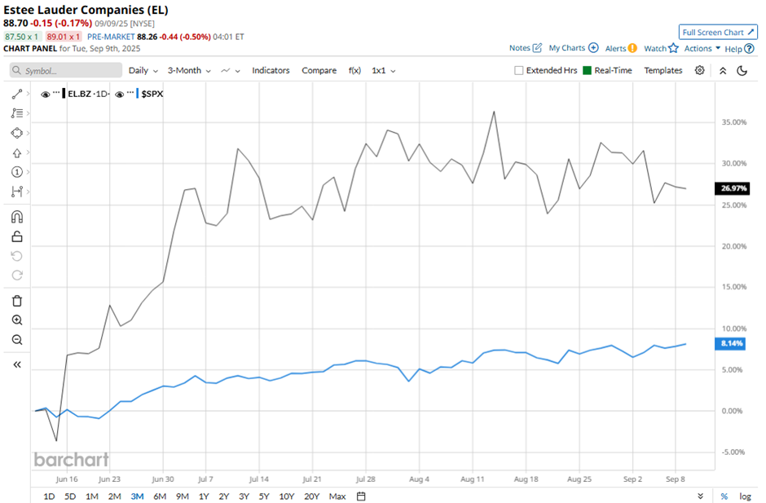766x503 pixels.
Task: Enable the Extended Hrs checkbox
Action: click(519, 70)
